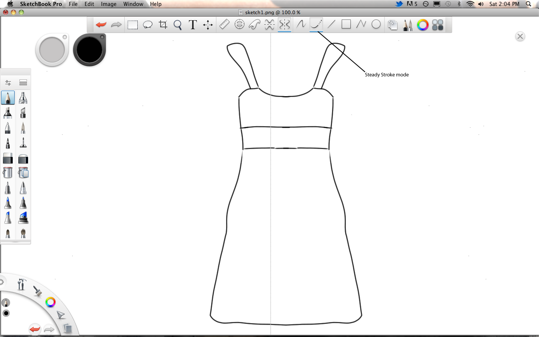Select the Hard Eraser
539x337 pixels.
pyautogui.click(x=8, y=158)
